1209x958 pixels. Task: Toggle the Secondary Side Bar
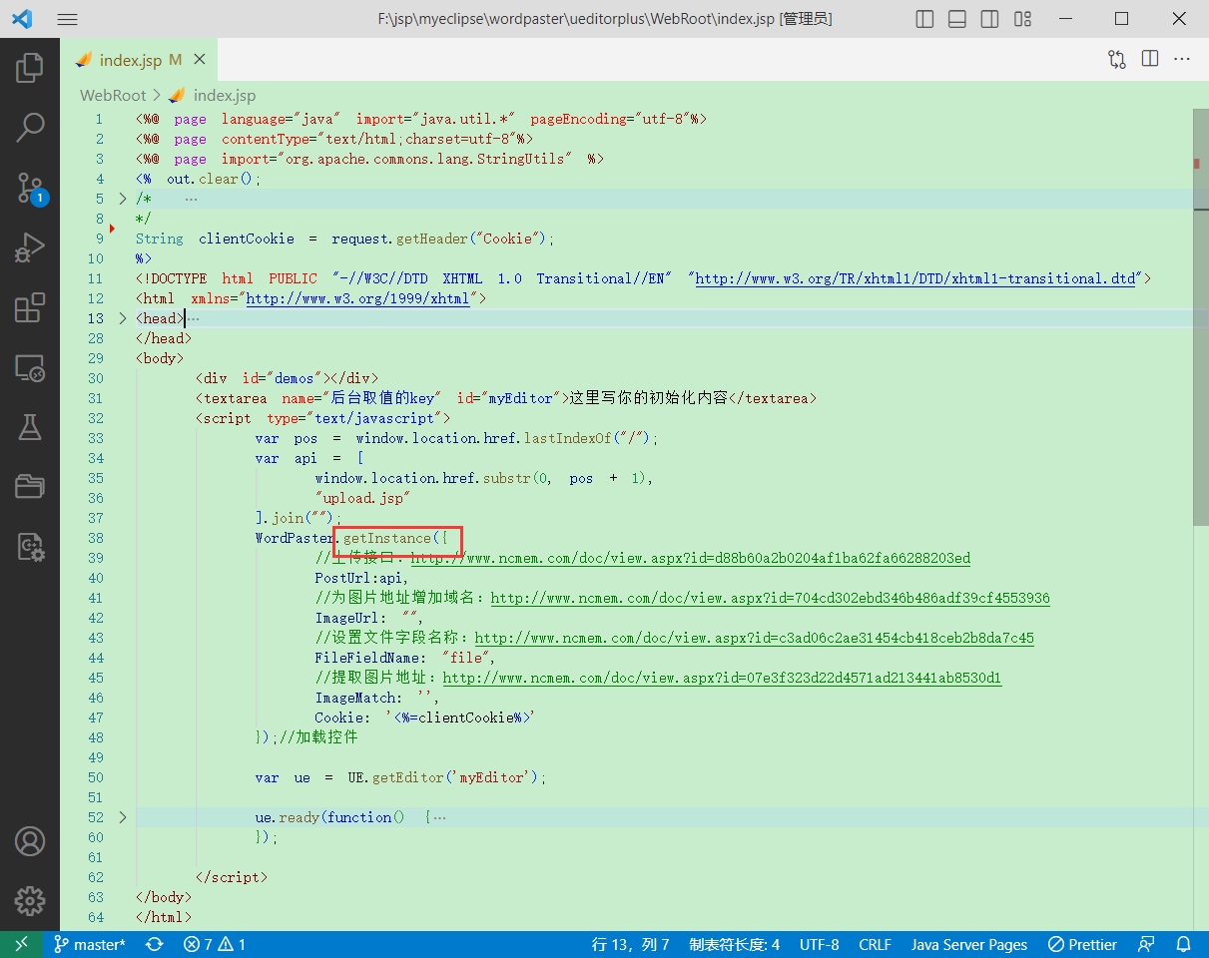coord(989,19)
